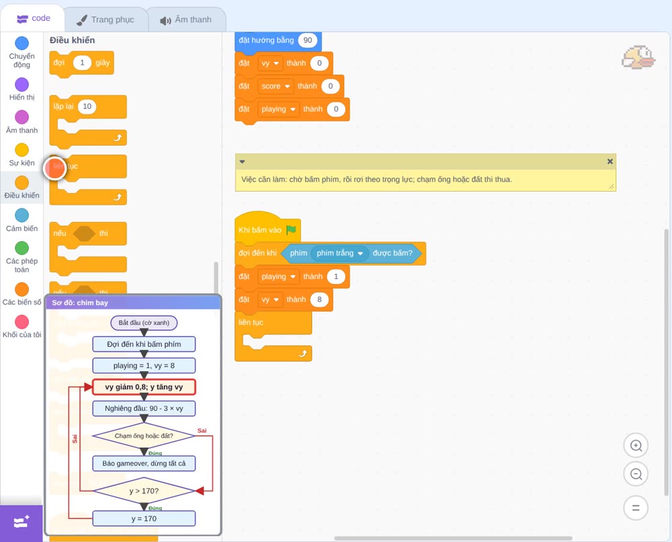Click the workspace vertical scrollbar
This screenshot has height=542, width=672.
click(666, 362)
